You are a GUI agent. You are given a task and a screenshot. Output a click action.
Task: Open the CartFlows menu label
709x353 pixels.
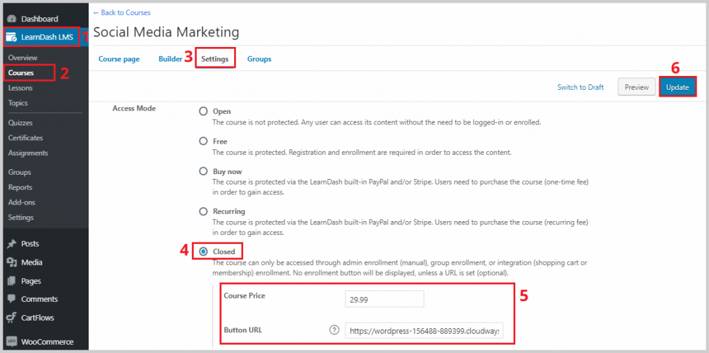tap(37, 318)
